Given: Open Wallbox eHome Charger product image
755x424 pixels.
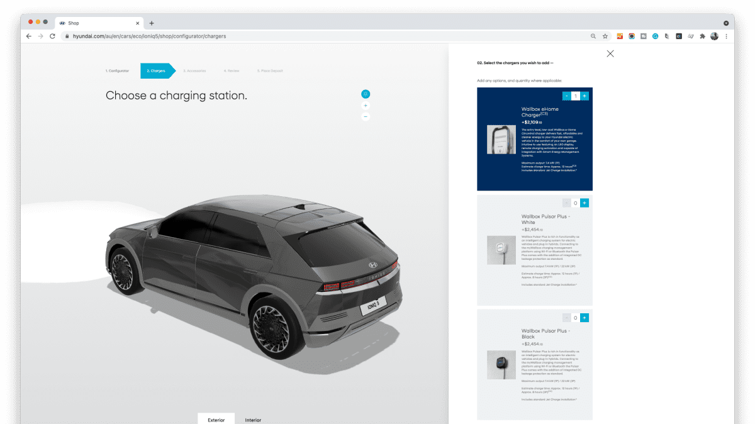Looking at the screenshot, I should click(501, 139).
